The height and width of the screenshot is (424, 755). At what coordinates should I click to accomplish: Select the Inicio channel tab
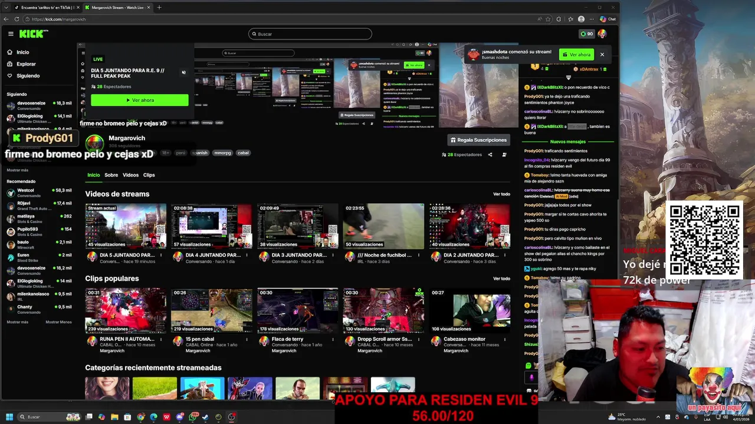(94, 175)
